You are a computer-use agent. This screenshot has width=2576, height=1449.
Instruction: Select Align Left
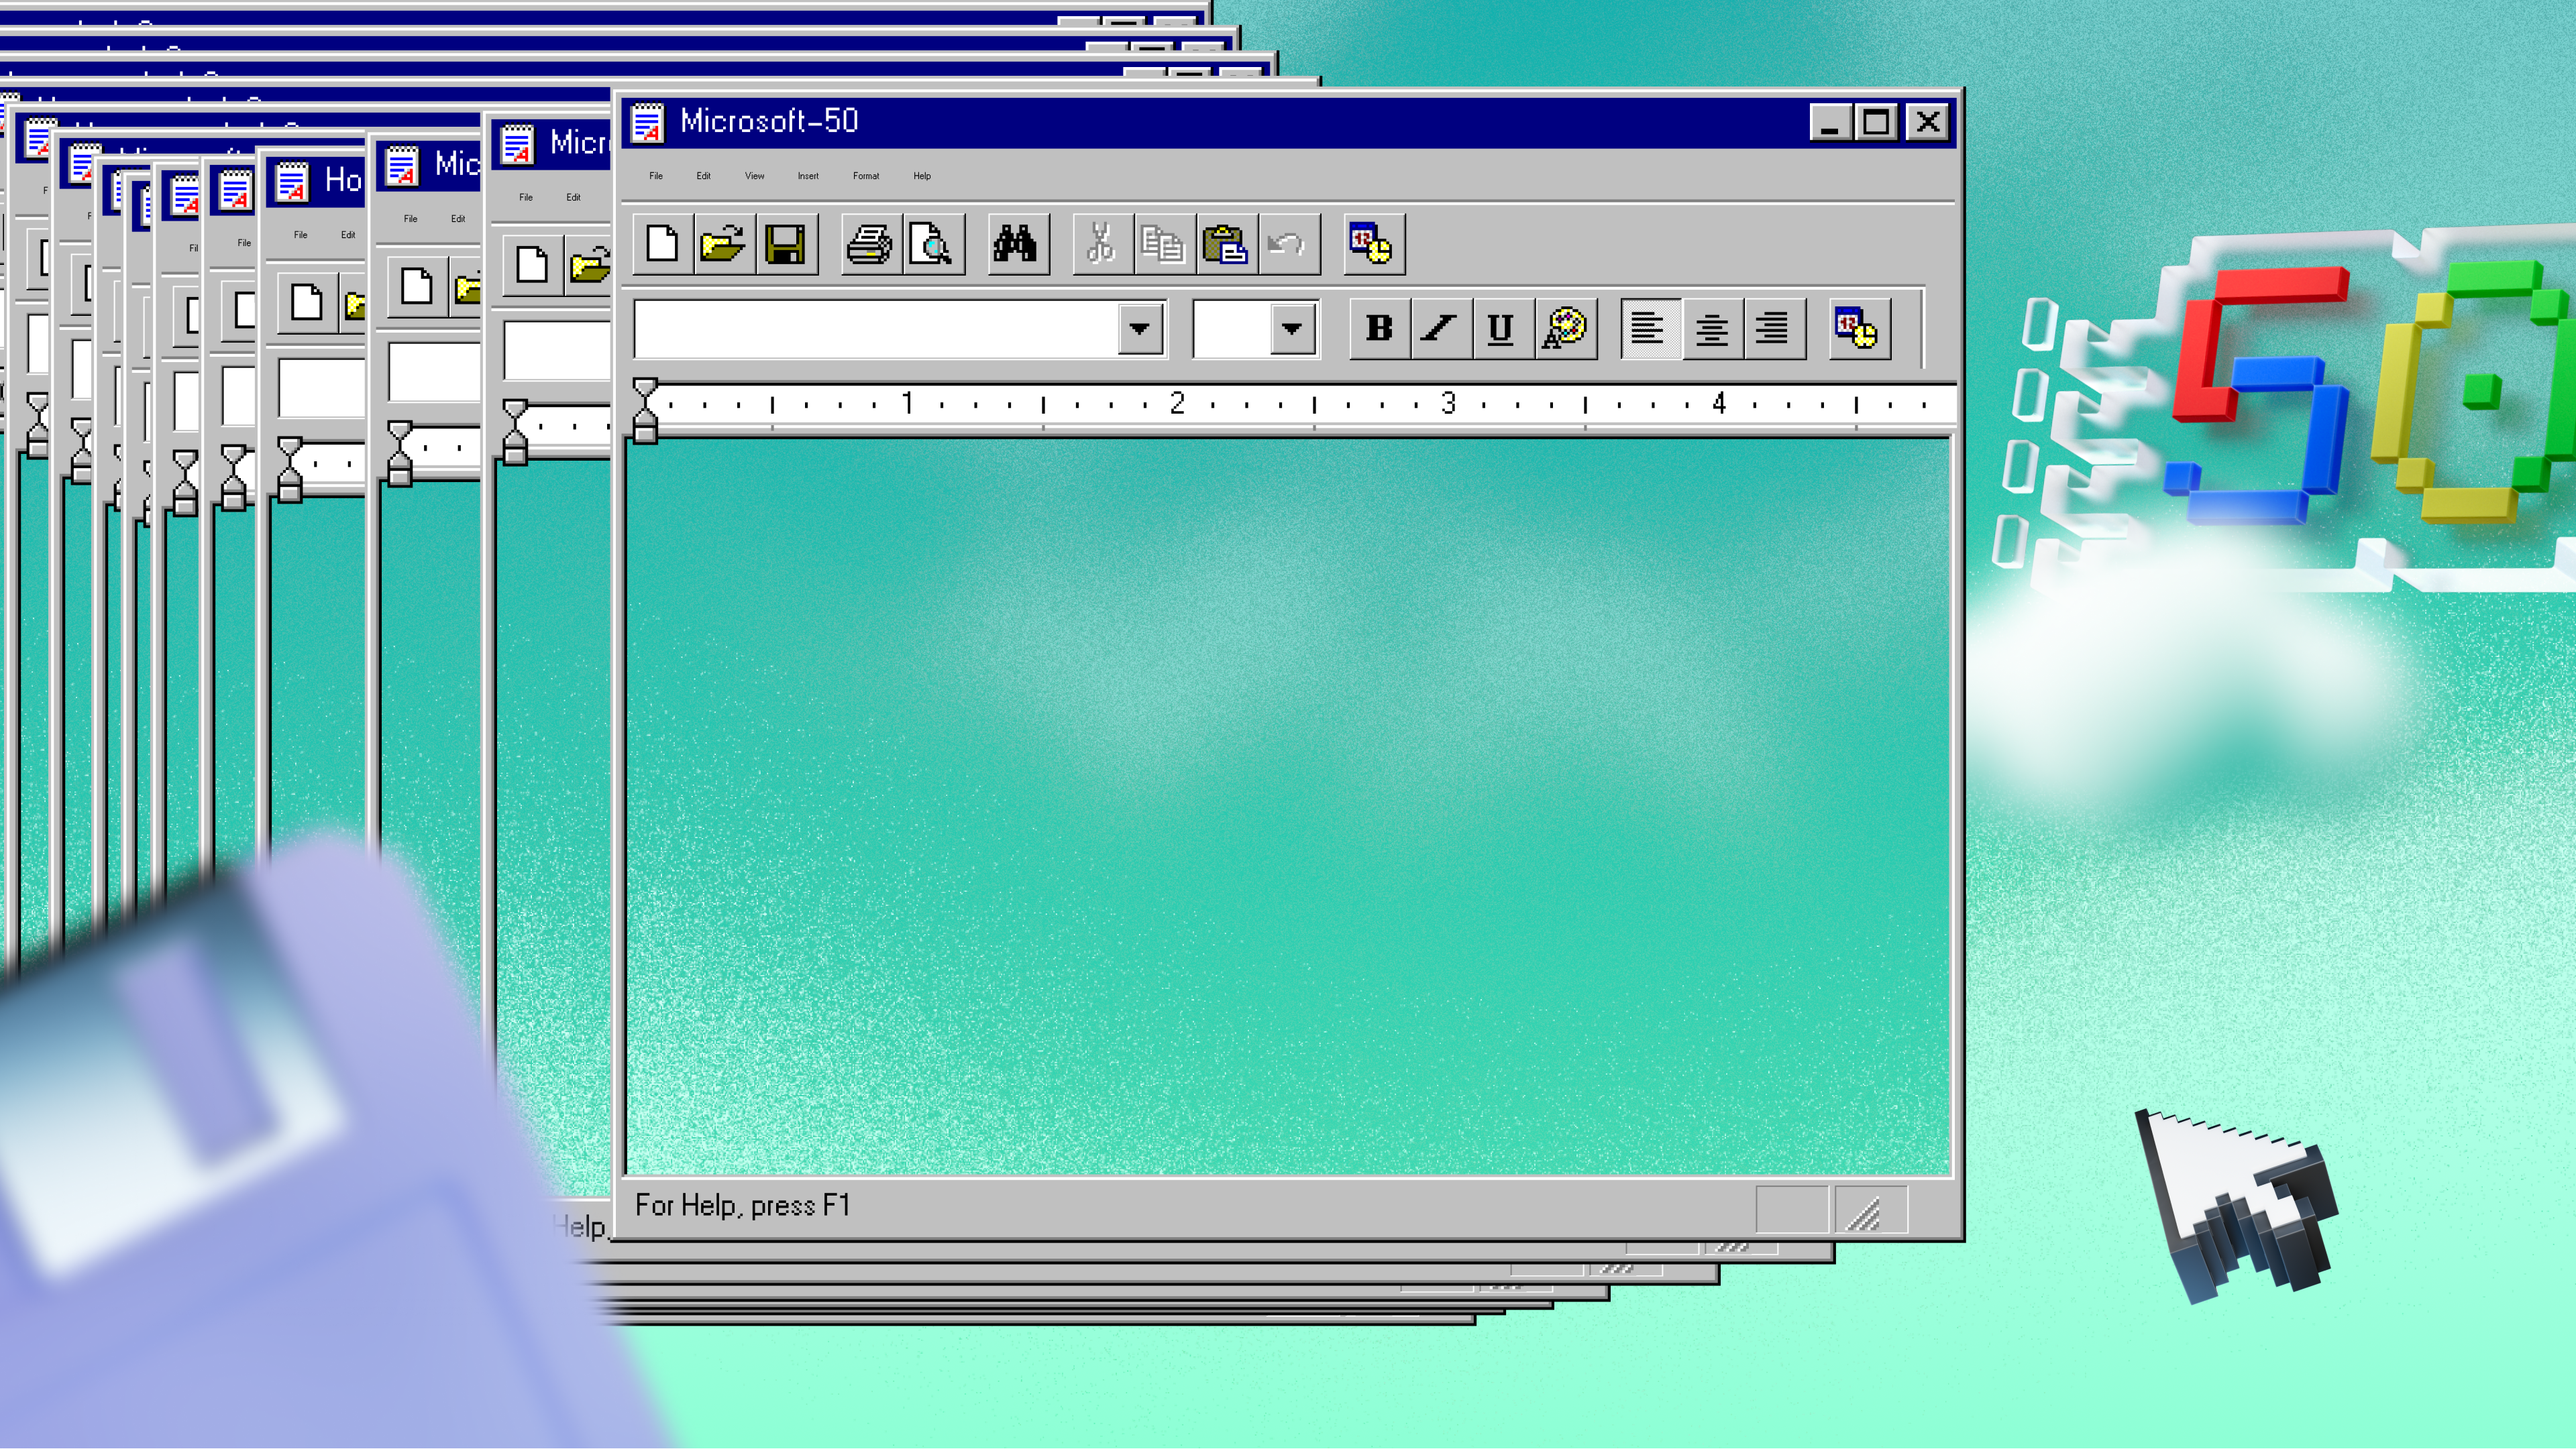point(1650,328)
